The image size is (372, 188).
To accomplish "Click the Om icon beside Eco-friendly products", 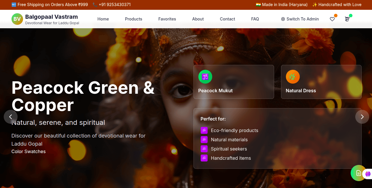I will pos(204,130).
